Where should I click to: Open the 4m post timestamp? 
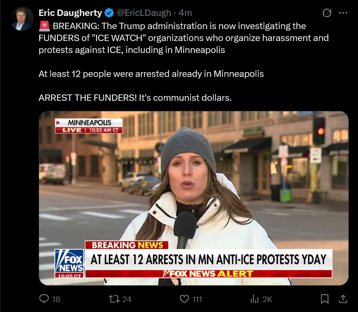(185, 13)
